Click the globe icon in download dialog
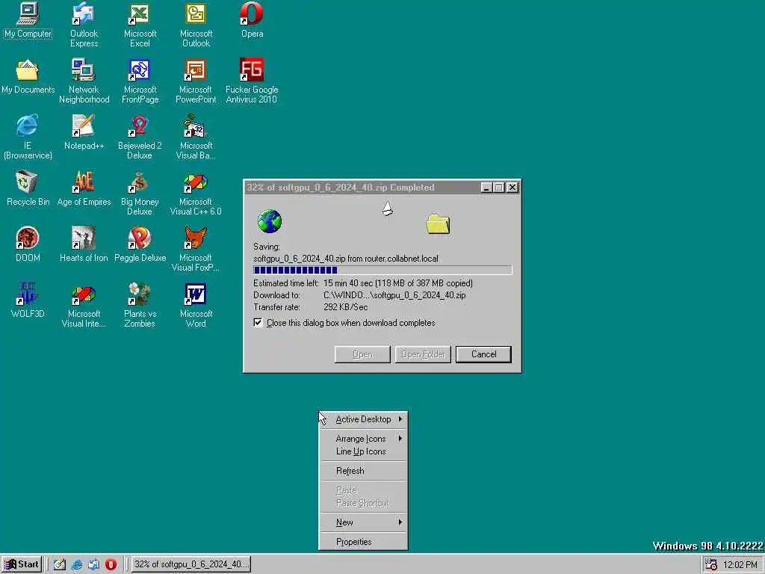This screenshot has height=574, width=765. pos(269,221)
